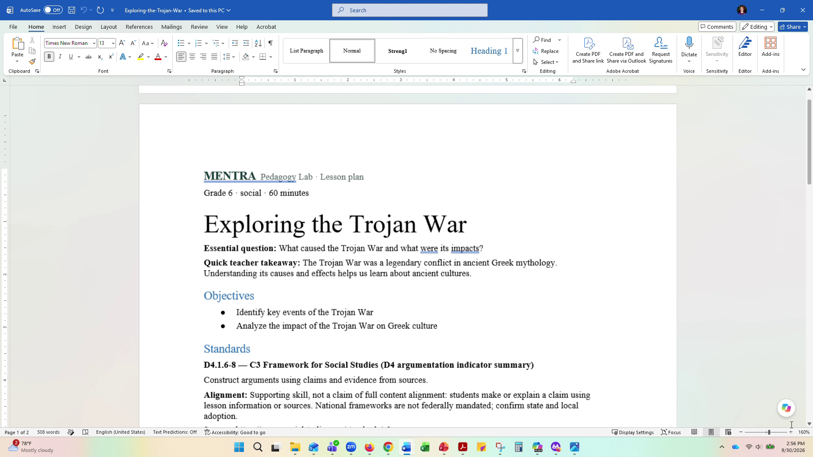Click the Clear All Formatting icon
Screen dimensions: 813x457
164,43
